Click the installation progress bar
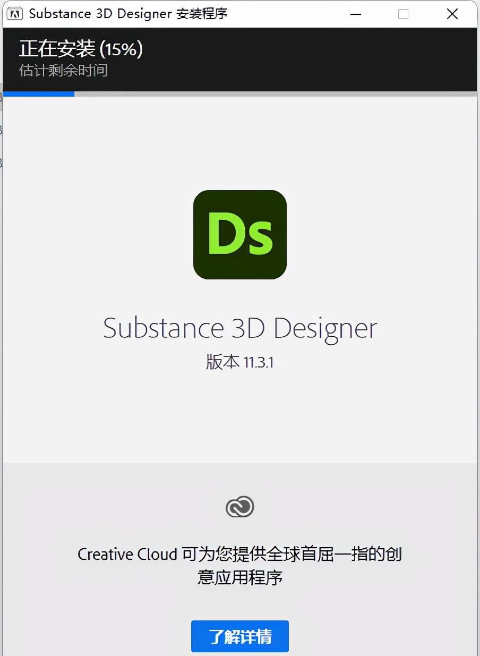The image size is (480, 656). 240,94
